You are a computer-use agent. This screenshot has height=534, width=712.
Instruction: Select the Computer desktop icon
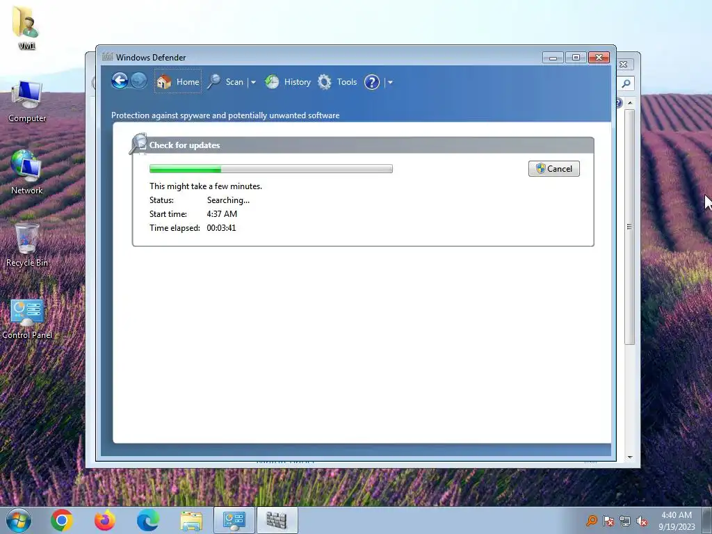pos(27,101)
